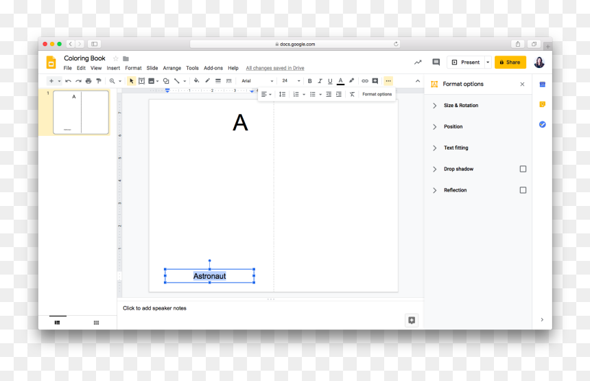Collapse the menus with the up chevron
The image size is (590, 381).
[x=418, y=81]
